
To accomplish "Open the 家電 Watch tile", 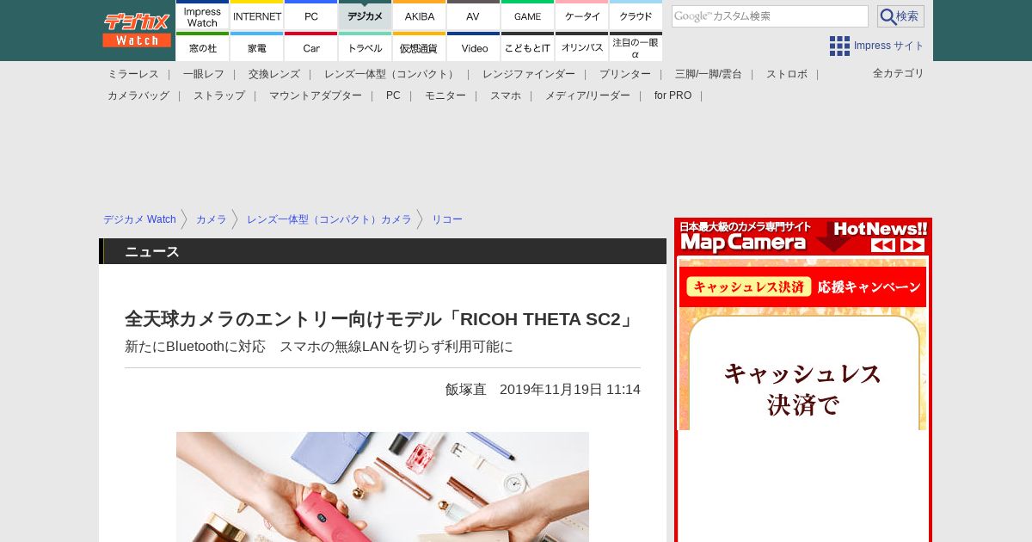I will (257, 47).
